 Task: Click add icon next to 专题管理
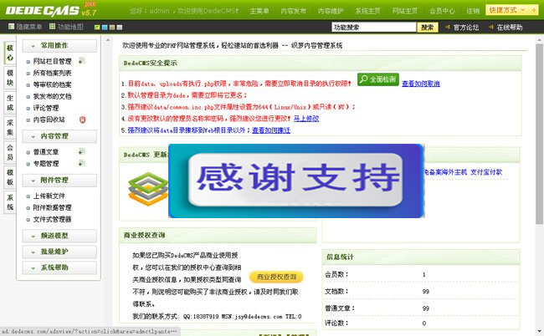(x=81, y=163)
